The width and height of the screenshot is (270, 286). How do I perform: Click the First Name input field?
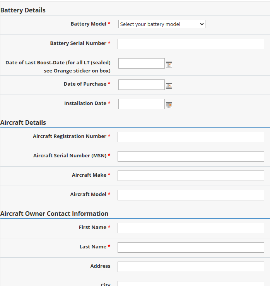[191, 228]
